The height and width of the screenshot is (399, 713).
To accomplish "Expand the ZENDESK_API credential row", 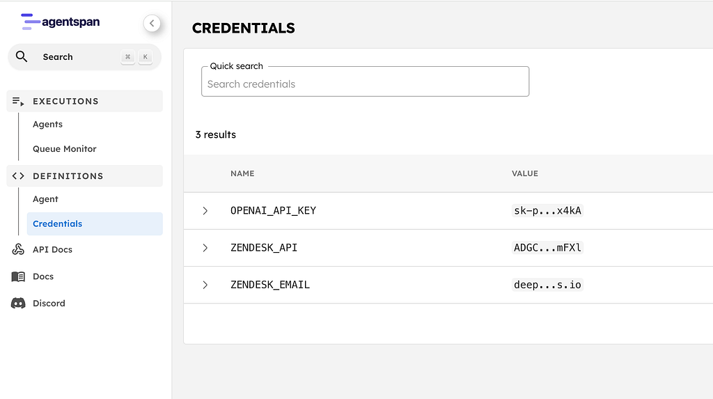I will (x=205, y=248).
